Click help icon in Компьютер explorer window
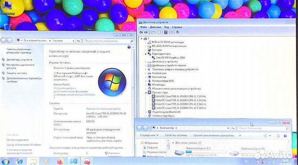The image size is (298, 165). [285, 136]
